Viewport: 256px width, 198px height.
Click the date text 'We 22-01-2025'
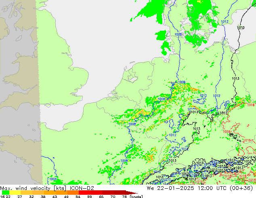(x=170, y=188)
